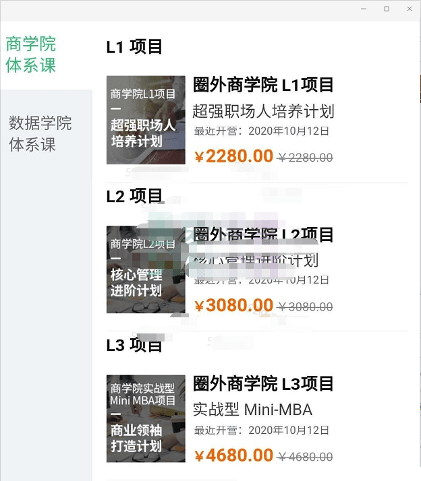Click the ¥2280.00 orange price
Screen dimensions: 421x481
[x=233, y=156]
